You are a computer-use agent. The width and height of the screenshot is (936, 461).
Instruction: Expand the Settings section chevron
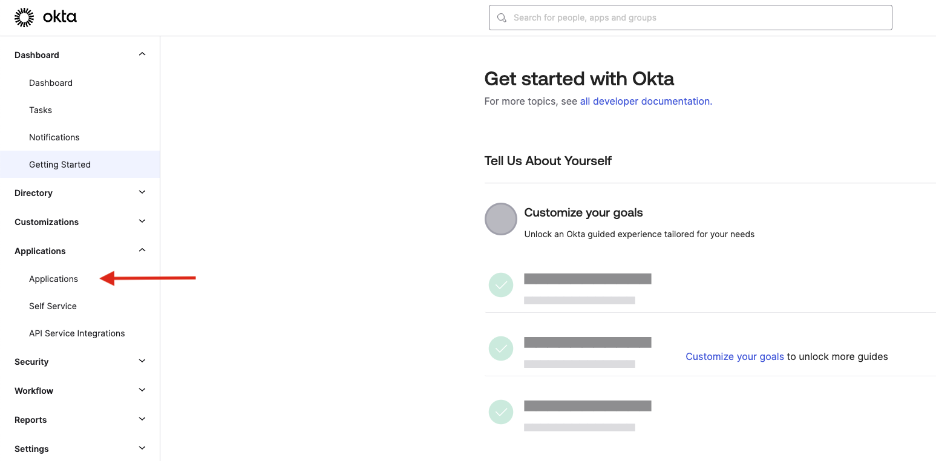(142, 448)
